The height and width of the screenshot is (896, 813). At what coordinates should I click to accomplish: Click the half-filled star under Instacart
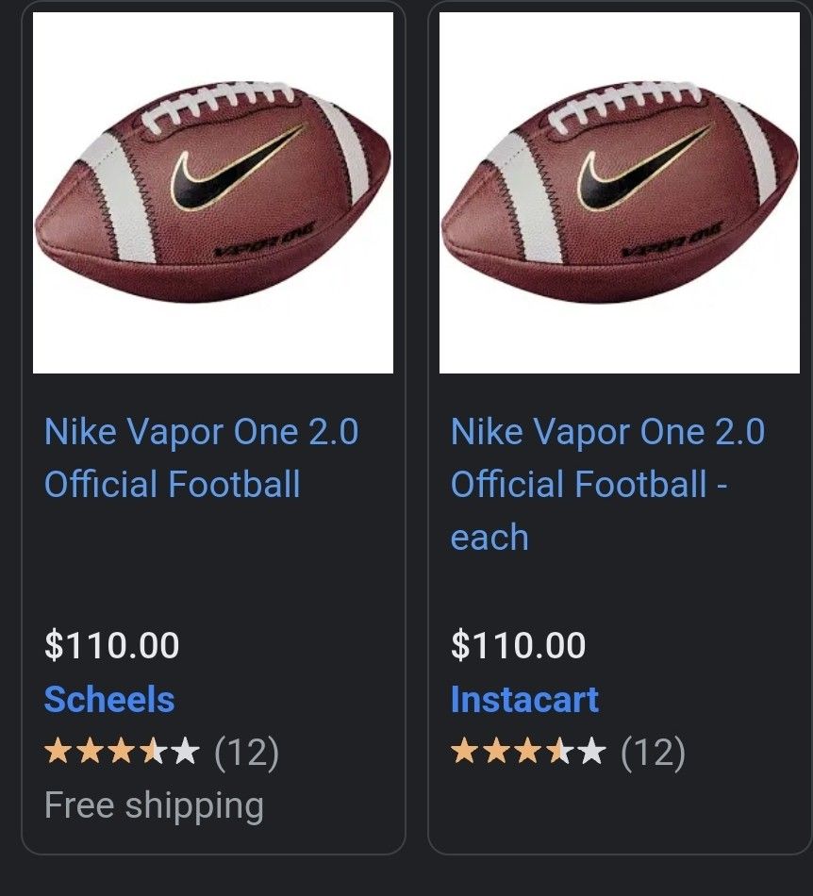click(559, 751)
